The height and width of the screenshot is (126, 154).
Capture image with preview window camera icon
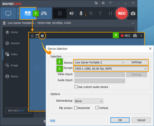[x=135, y=36]
